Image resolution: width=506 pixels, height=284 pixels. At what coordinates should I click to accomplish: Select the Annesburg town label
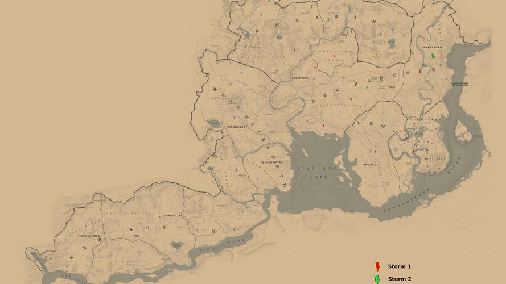click(432, 47)
